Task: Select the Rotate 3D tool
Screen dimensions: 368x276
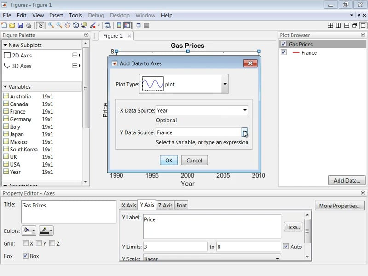Action: point(76,25)
